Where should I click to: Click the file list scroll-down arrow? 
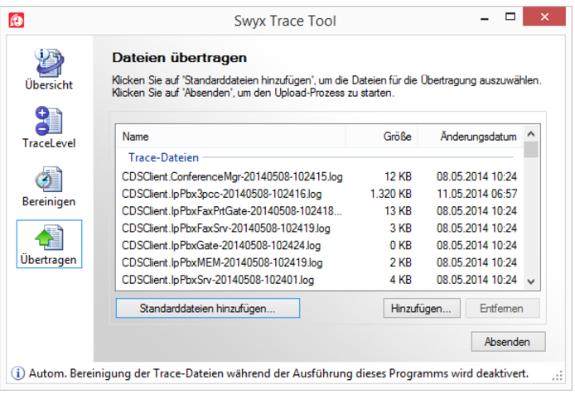coord(531,281)
